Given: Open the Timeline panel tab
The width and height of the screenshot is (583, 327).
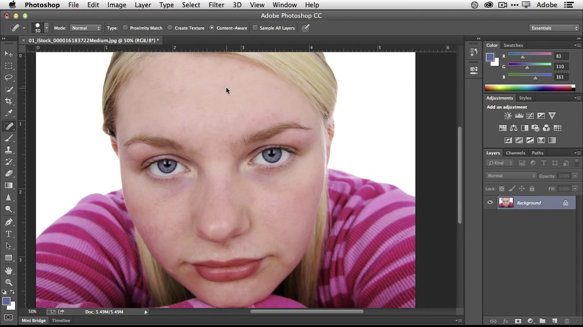Looking at the screenshot, I should click(x=61, y=321).
